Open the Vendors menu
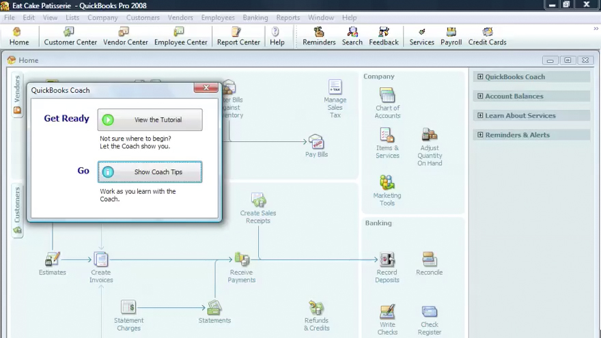 (180, 18)
